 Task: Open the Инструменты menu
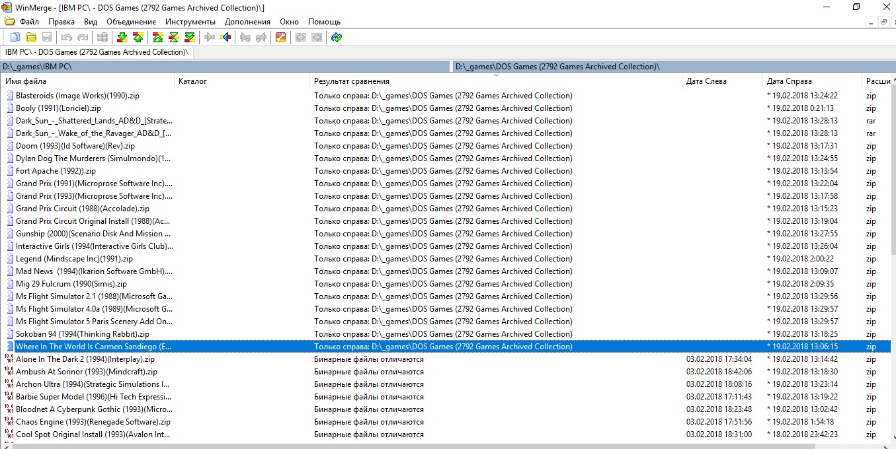(190, 22)
